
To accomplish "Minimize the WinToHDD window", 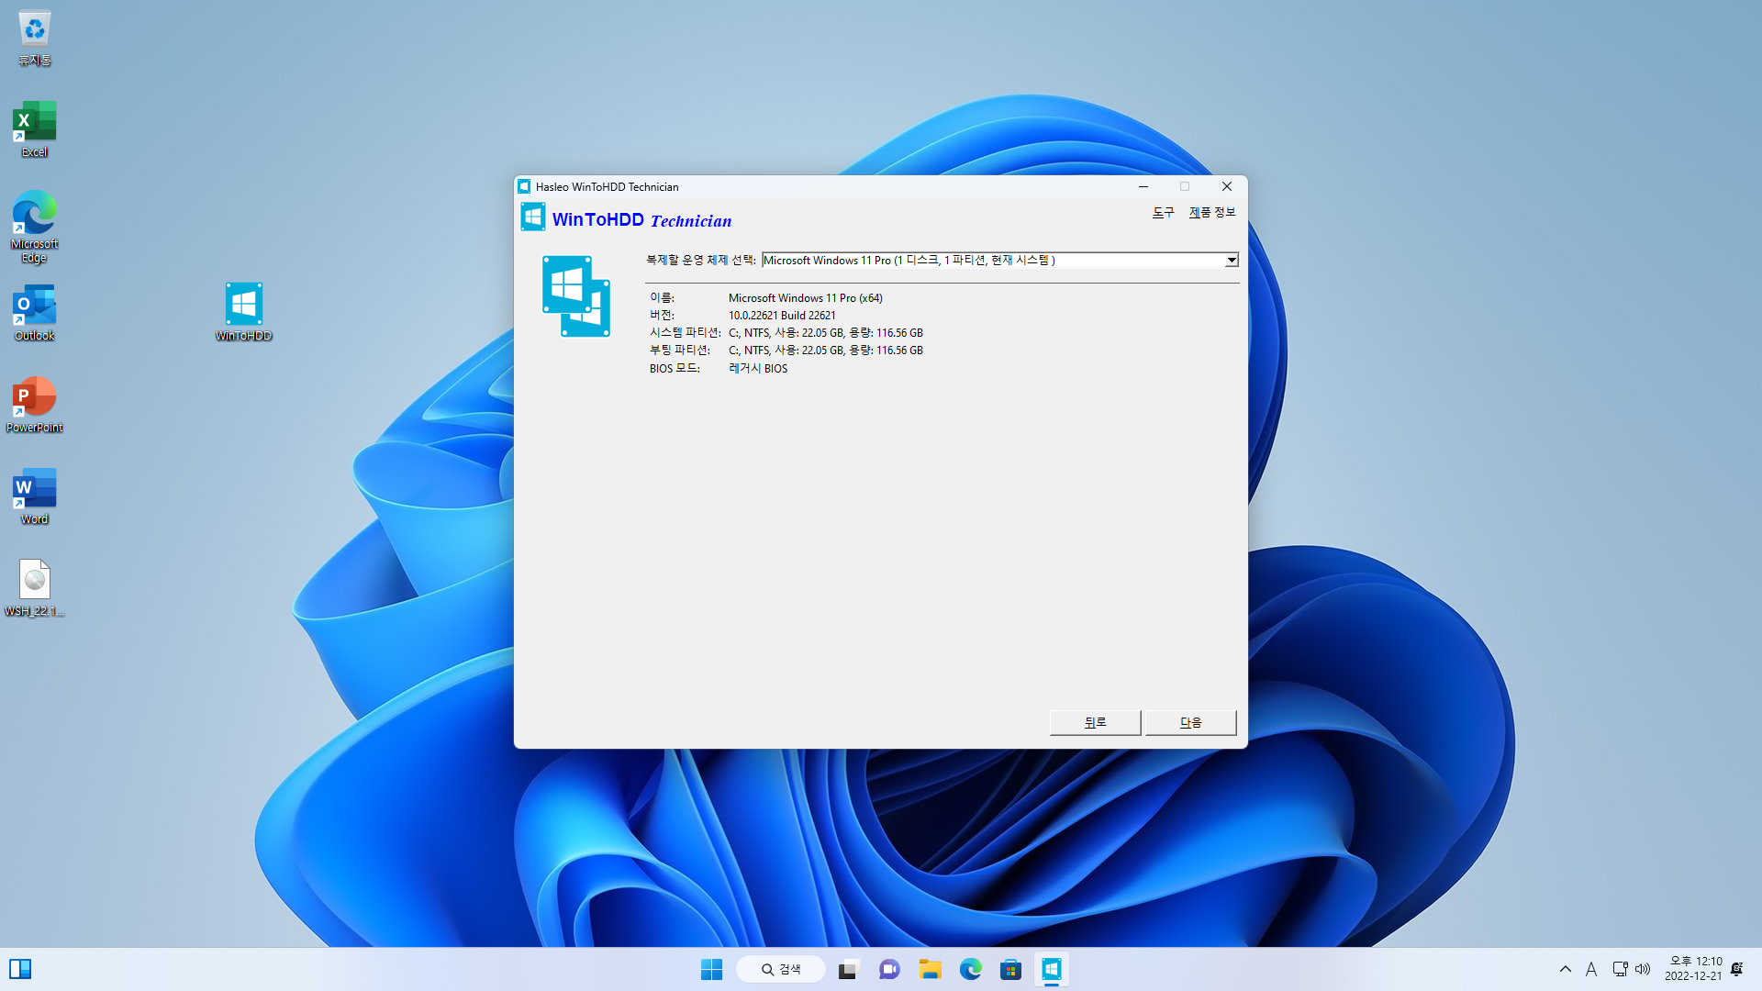I will pos(1143,186).
